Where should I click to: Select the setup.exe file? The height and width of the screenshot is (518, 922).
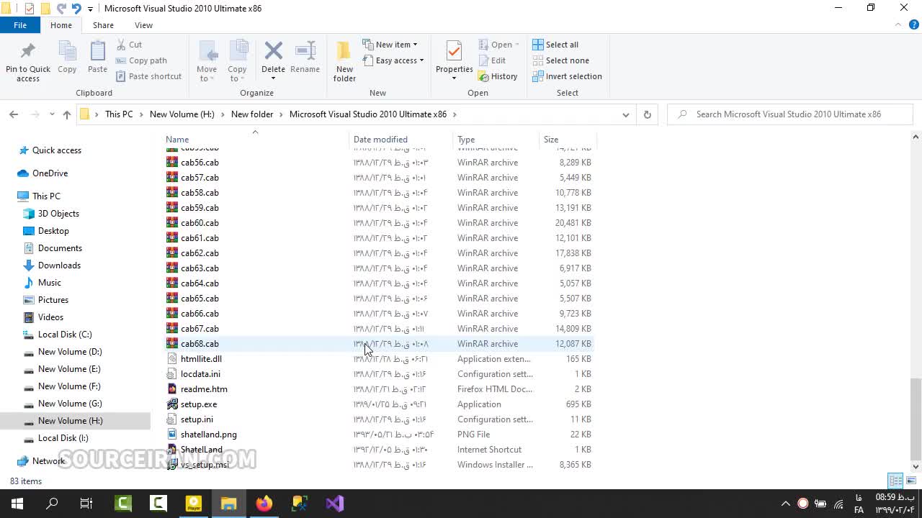(199, 404)
